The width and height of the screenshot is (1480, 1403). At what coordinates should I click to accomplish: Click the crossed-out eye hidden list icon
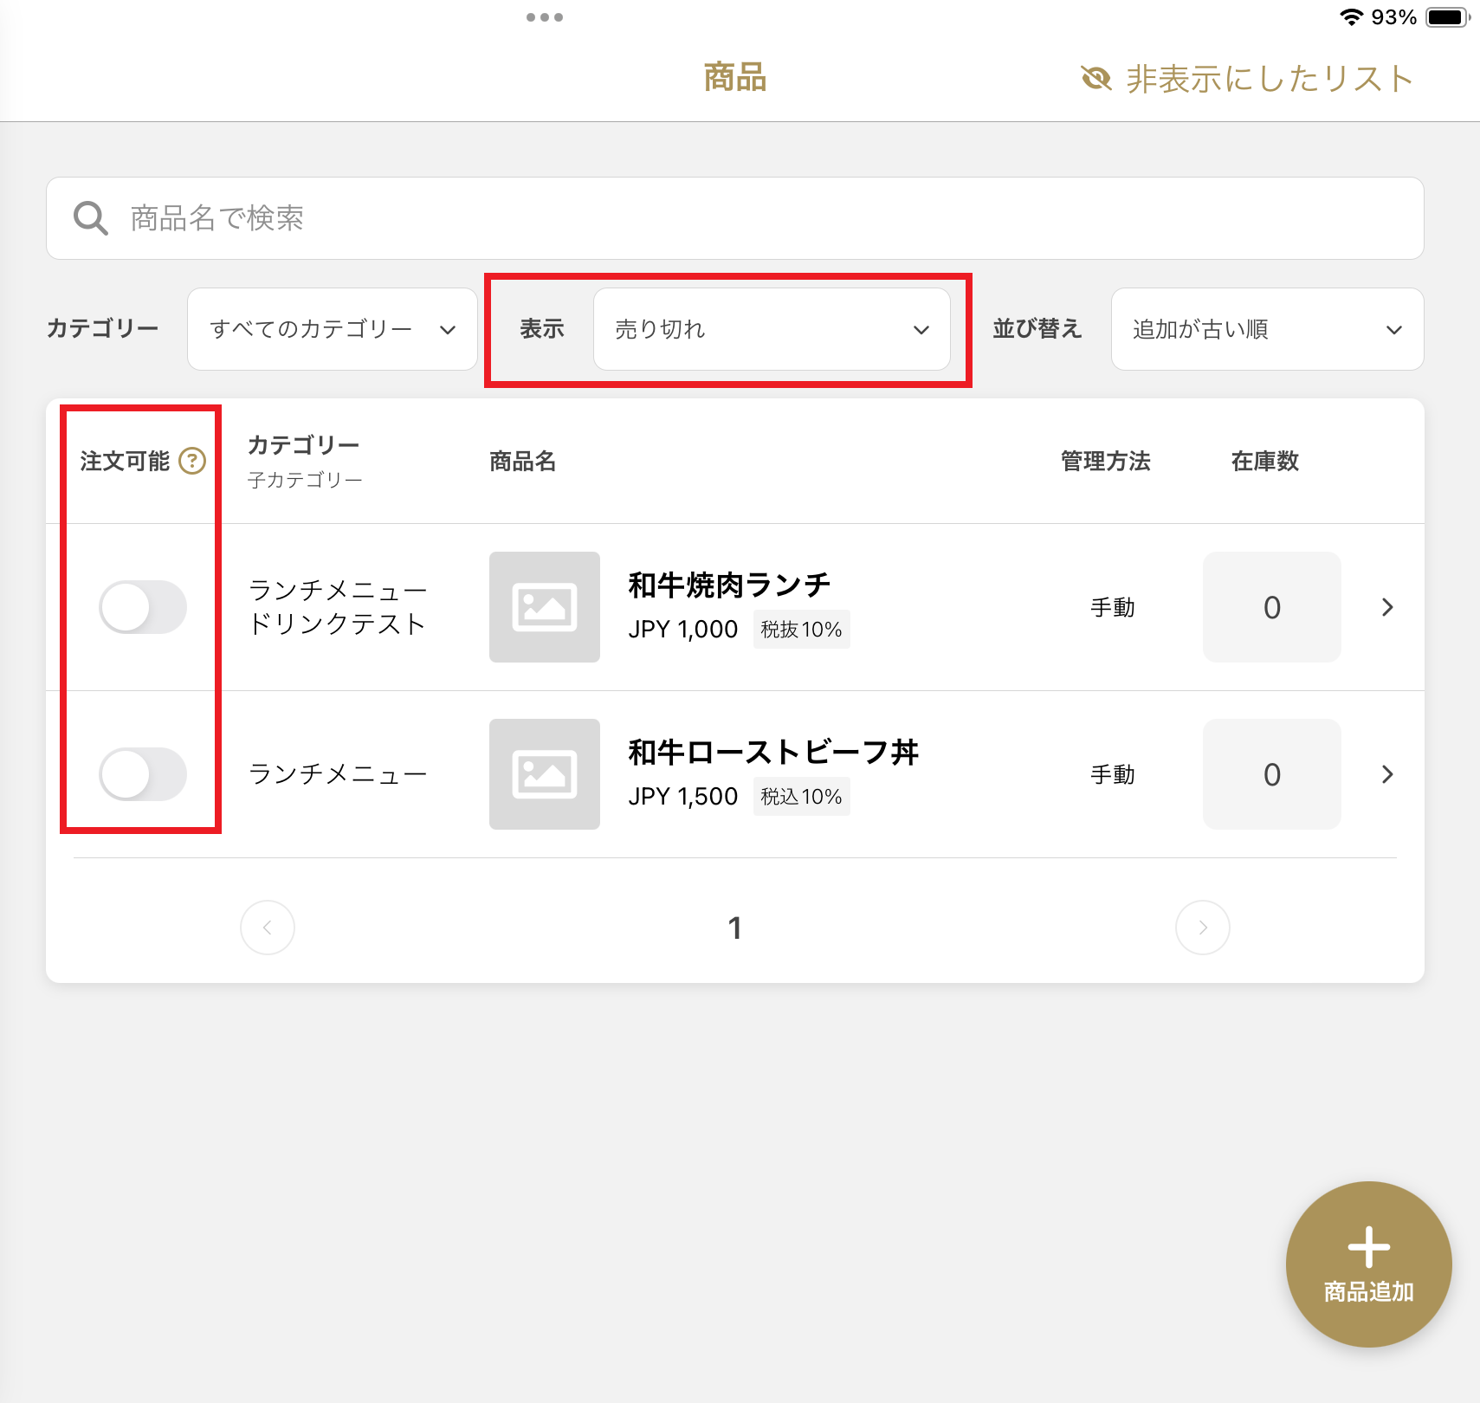coord(1096,79)
